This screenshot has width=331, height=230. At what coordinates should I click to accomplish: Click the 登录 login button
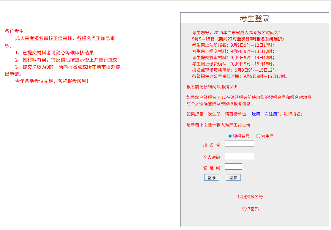[212, 177]
